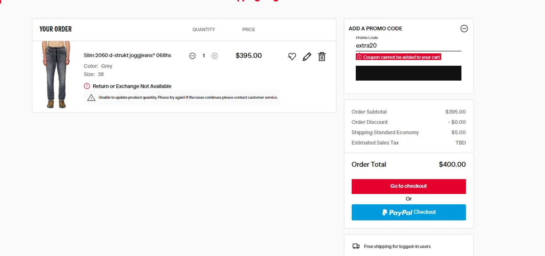This screenshot has width=545, height=256.
Task: Remove item using the trash icon
Action: pos(322,57)
